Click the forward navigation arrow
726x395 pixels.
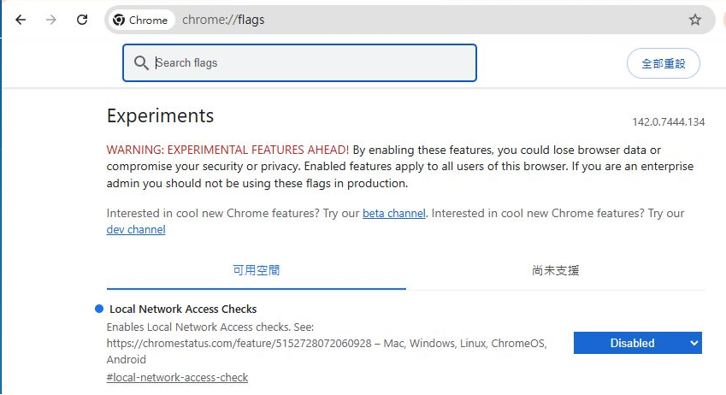51,20
